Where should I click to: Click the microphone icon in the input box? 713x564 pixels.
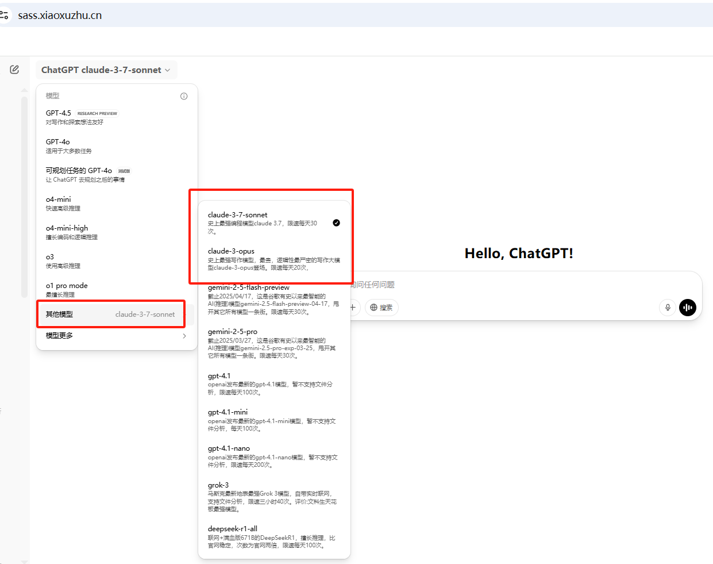click(x=667, y=308)
